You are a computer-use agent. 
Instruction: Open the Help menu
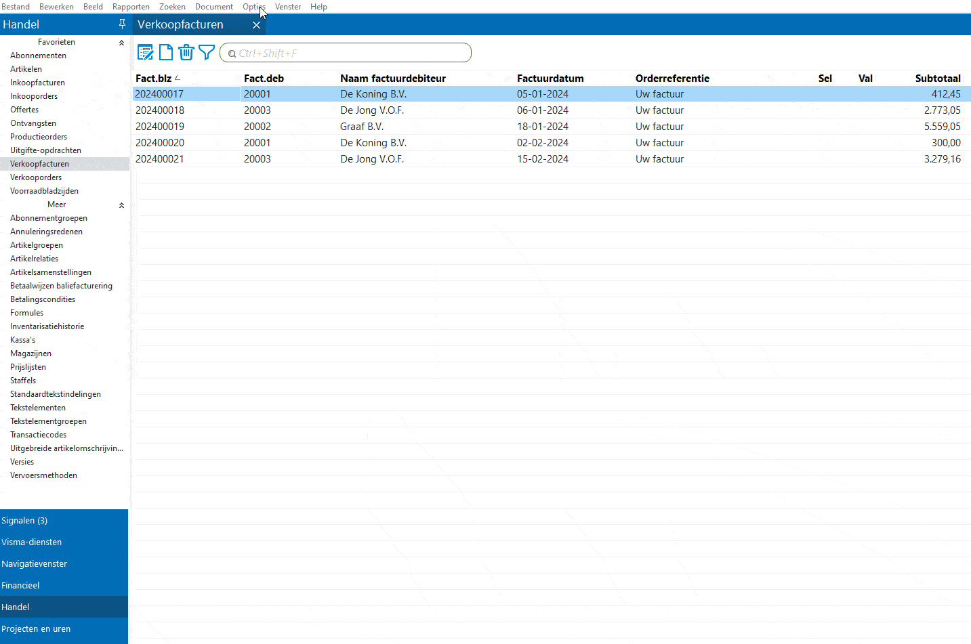tap(318, 7)
